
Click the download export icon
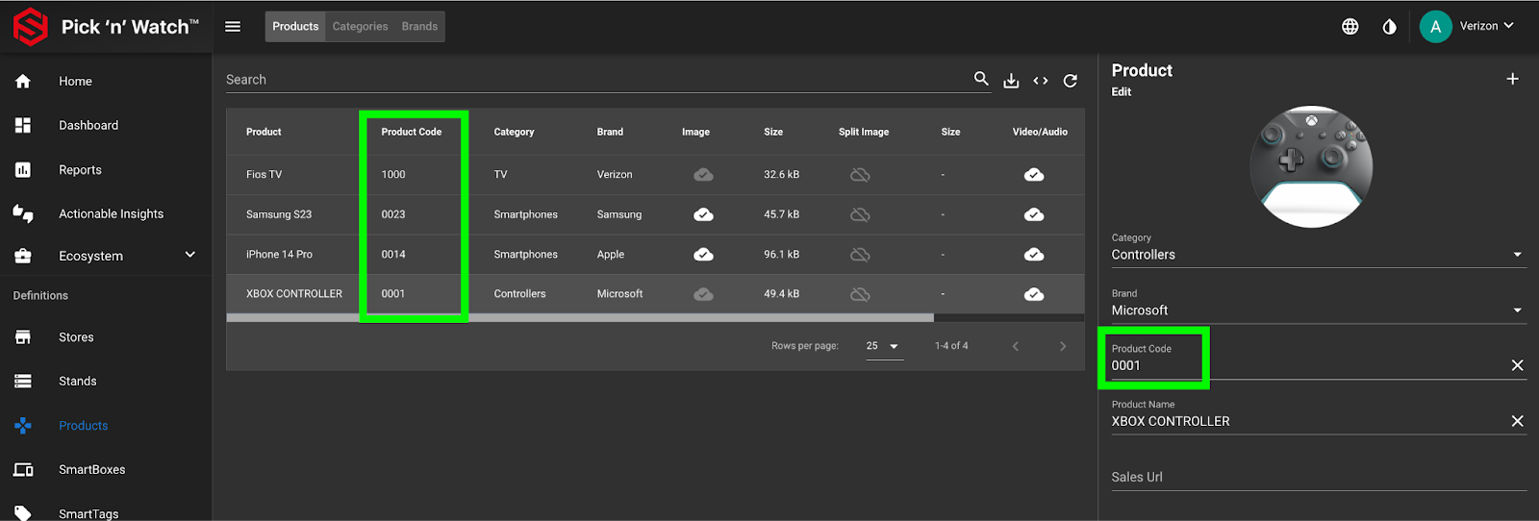(1011, 81)
